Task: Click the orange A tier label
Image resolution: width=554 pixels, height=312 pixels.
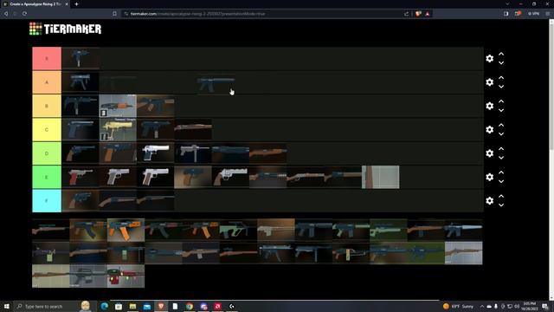Action: click(47, 82)
